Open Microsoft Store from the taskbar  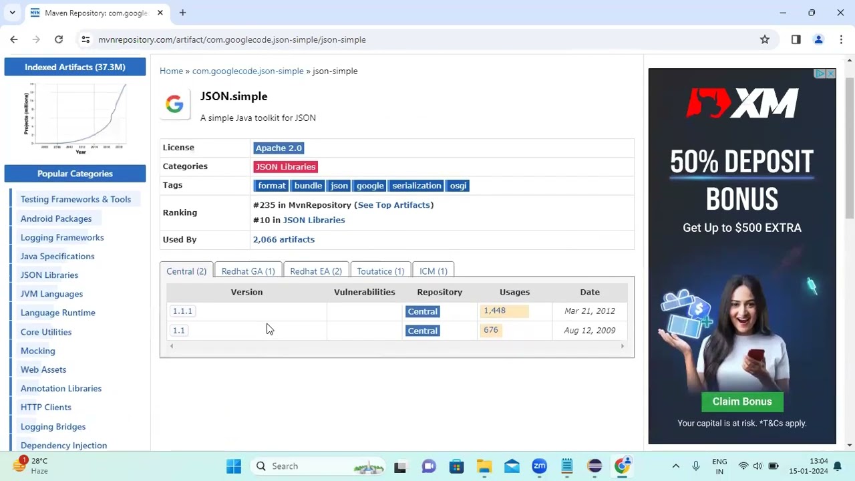click(456, 466)
